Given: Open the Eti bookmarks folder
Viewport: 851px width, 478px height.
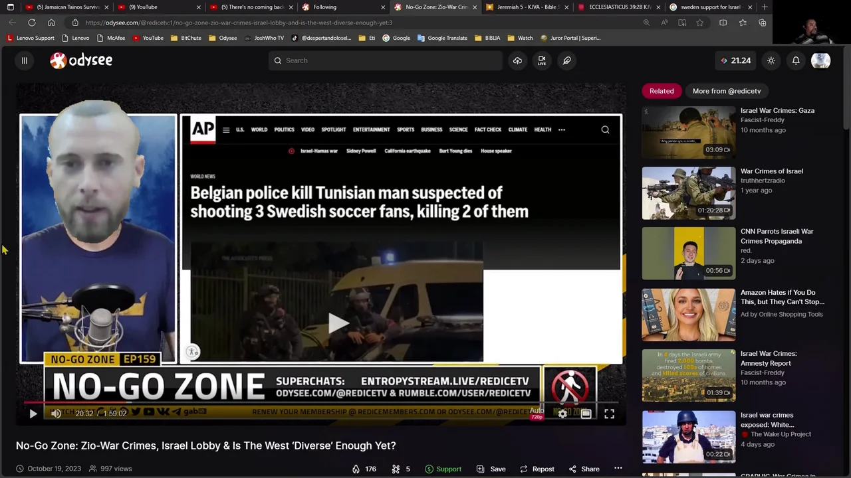Looking at the screenshot, I should point(367,38).
